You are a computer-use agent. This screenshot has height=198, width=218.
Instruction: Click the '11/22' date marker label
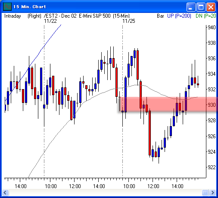tap(50, 21)
